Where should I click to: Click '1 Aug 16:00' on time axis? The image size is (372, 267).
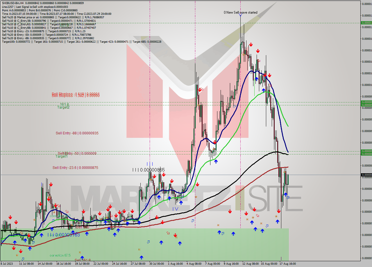point(175,264)
